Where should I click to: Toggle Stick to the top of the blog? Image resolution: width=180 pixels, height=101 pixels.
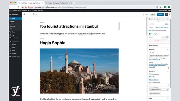(150, 31)
